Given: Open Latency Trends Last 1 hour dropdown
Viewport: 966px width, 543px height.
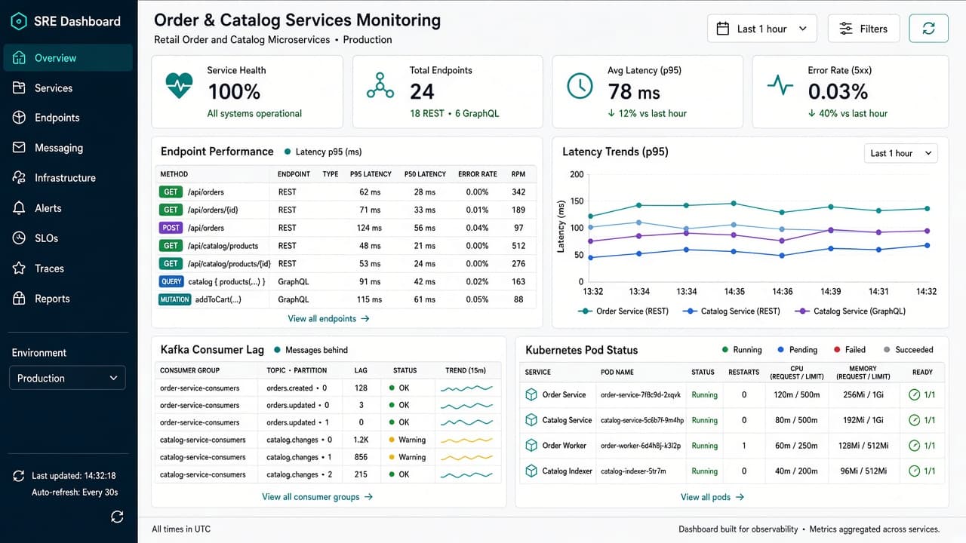Looking at the screenshot, I should (900, 153).
